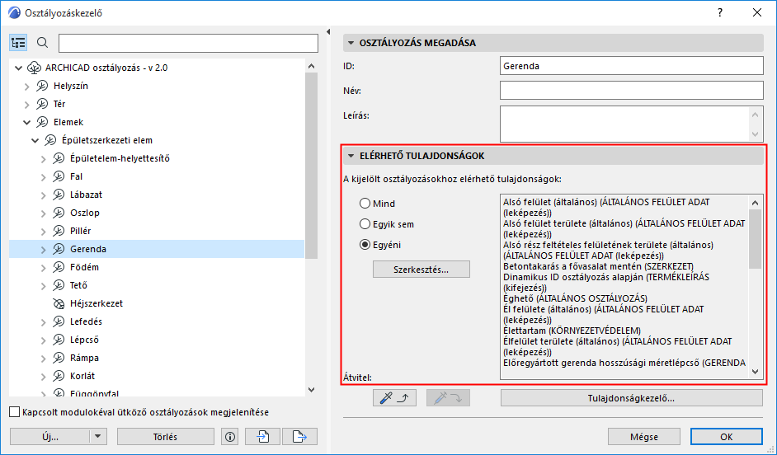This screenshot has width=777, height=455.
Task: Click the Épületszerkezeti elem icon
Action: tap(50, 141)
